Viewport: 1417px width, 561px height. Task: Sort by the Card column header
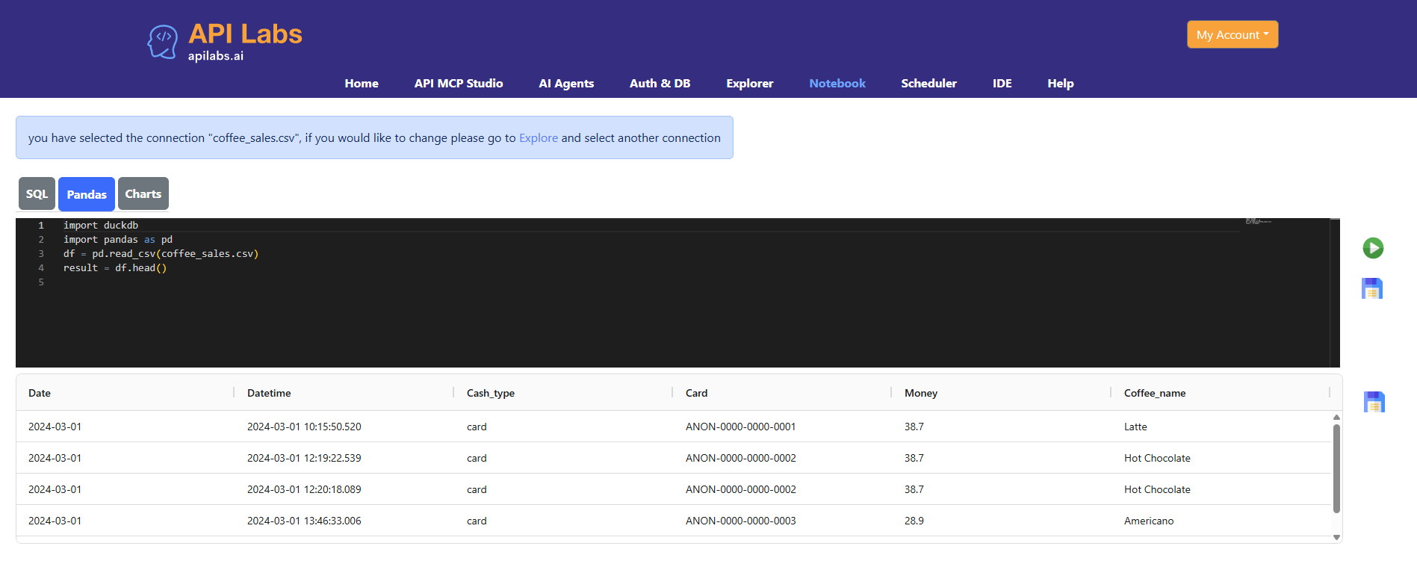[696, 393]
